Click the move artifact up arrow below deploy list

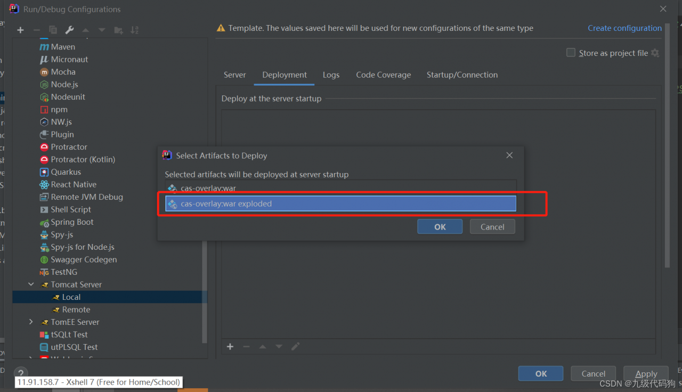click(x=263, y=347)
